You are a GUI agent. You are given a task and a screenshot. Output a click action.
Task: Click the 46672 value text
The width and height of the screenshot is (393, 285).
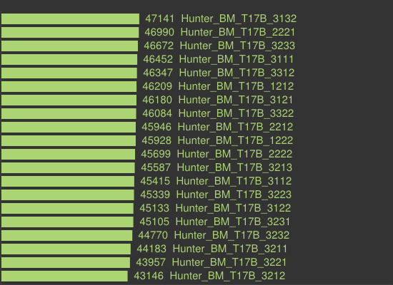tap(159, 46)
